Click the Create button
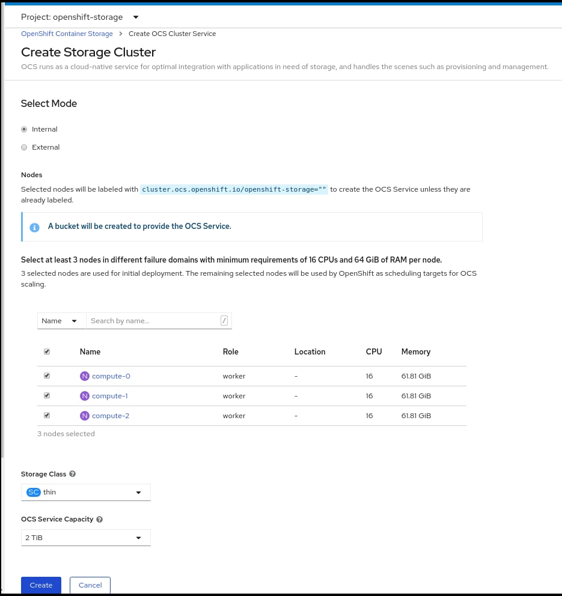The image size is (562, 596). [41, 585]
